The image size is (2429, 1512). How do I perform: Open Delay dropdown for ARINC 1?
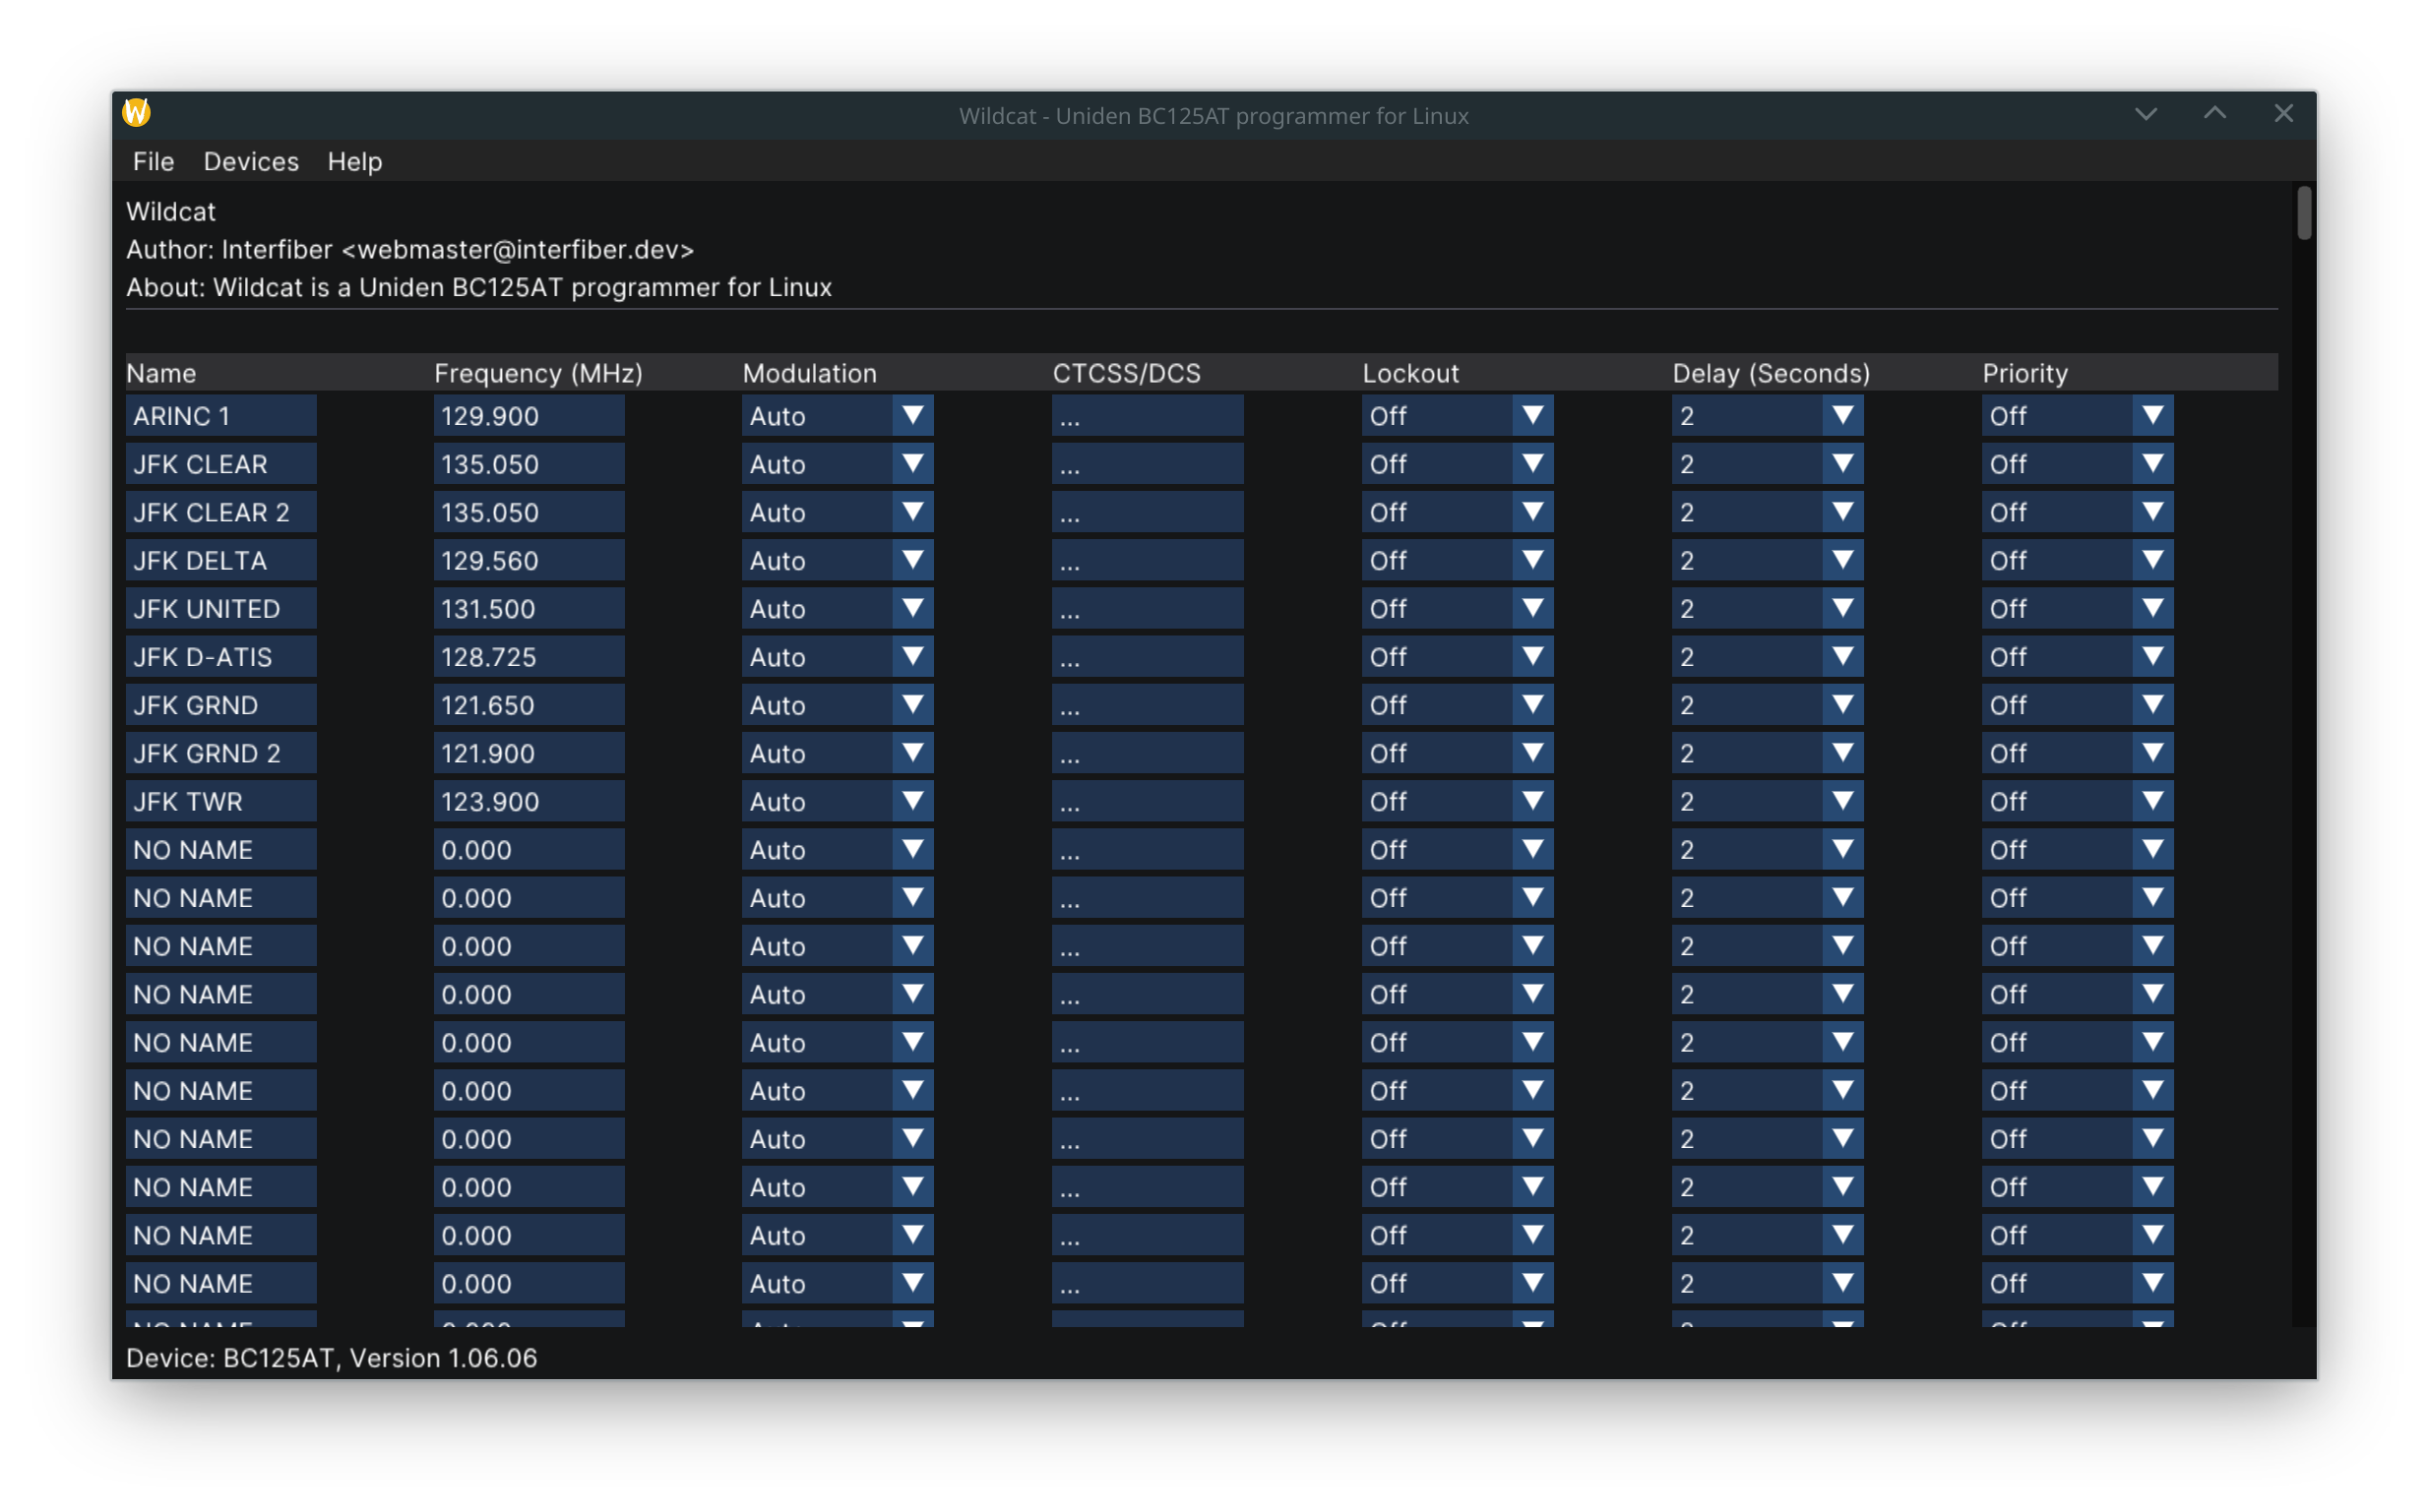(1767, 415)
